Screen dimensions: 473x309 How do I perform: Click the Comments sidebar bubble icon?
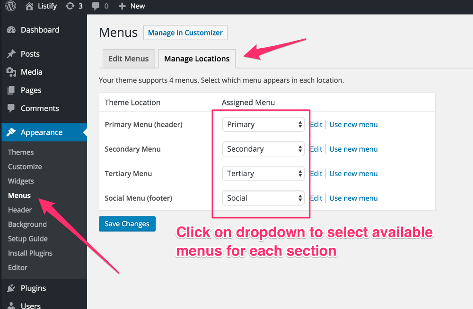[x=11, y=108]
